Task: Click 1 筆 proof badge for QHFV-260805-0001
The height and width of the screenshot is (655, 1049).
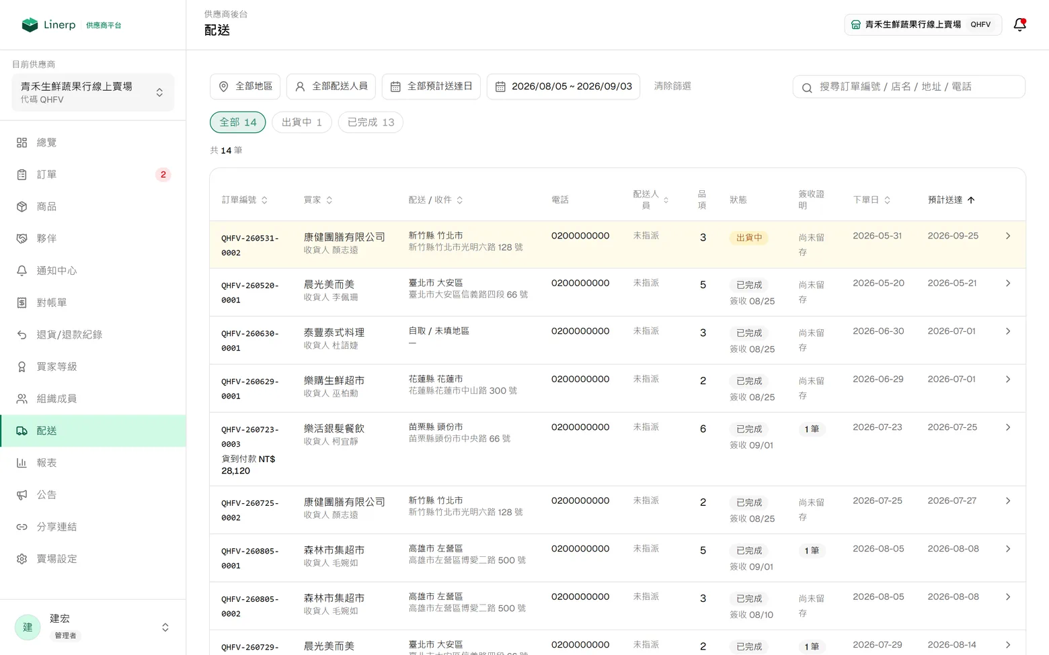Action: [812, 550]
